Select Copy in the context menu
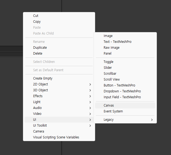Image resolution: width=171 pixels, height=155 pixels. (x=59, y=22)
